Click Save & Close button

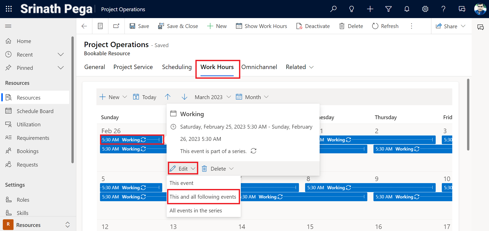tap(178, 26)
